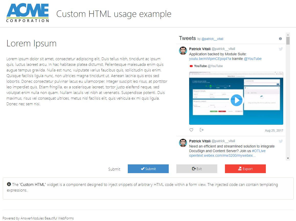Share the first tweet using share icon
The image size is (296, 221).
201,130
